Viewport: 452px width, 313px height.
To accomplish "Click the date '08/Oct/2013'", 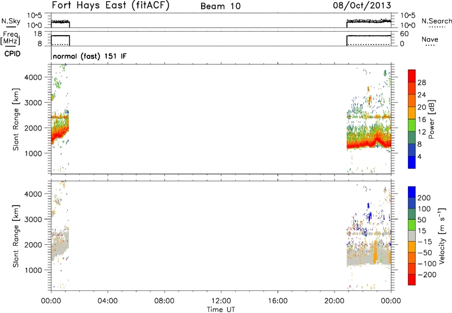I will pos(362,6).
